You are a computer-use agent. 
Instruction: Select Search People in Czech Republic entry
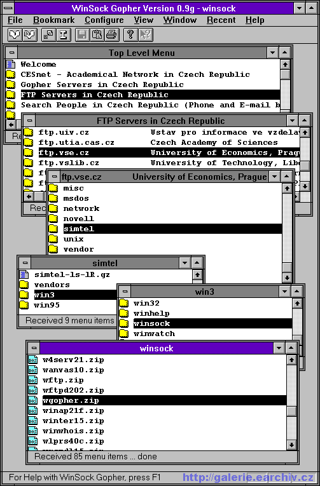point(150,105)
